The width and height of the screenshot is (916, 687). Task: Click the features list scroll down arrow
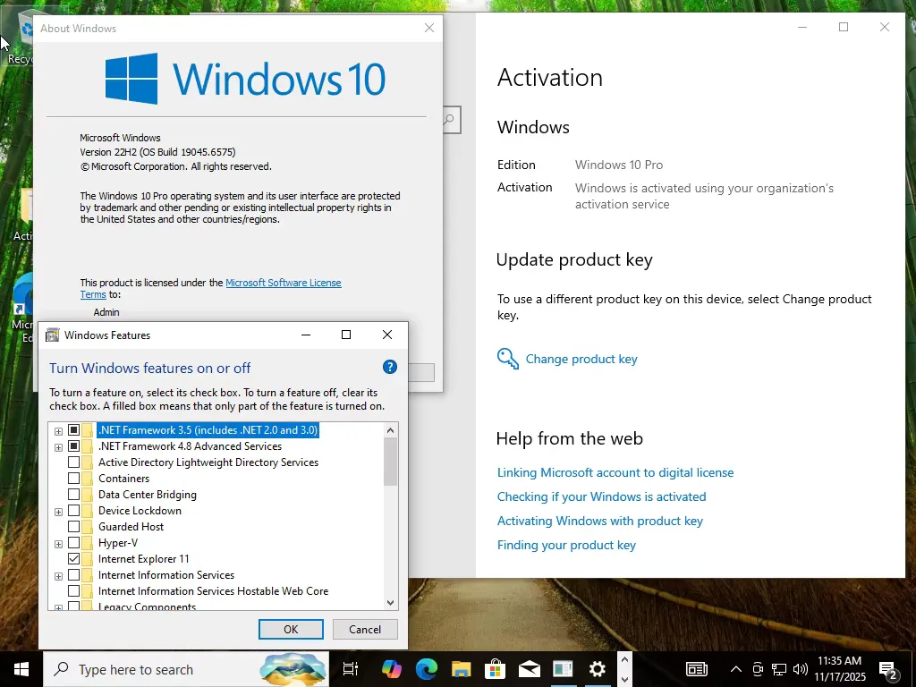coord(390,602)
